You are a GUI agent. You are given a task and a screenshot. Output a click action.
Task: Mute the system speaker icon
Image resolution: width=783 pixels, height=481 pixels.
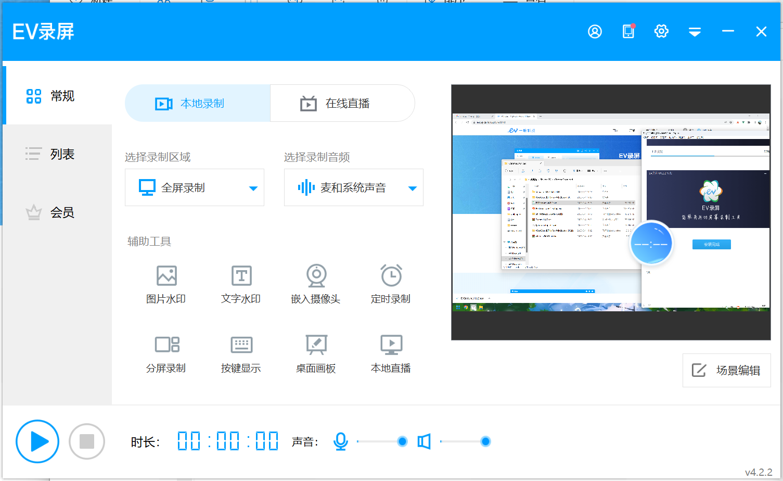[x=424, y=441]
